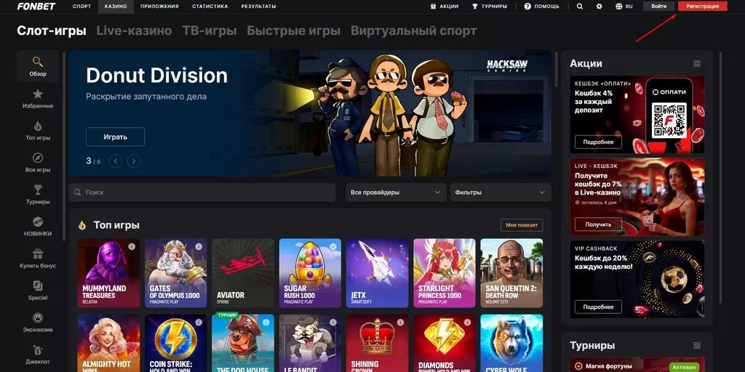Switch to the Live-казино tab

coord(134,31)
